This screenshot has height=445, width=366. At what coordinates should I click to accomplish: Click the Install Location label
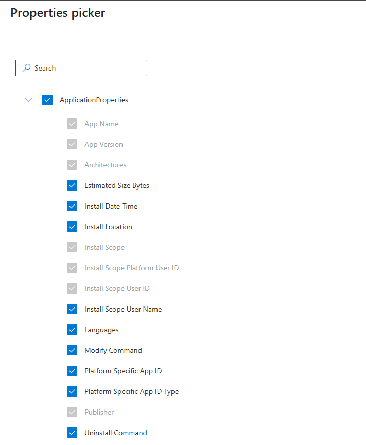point(108,227)
